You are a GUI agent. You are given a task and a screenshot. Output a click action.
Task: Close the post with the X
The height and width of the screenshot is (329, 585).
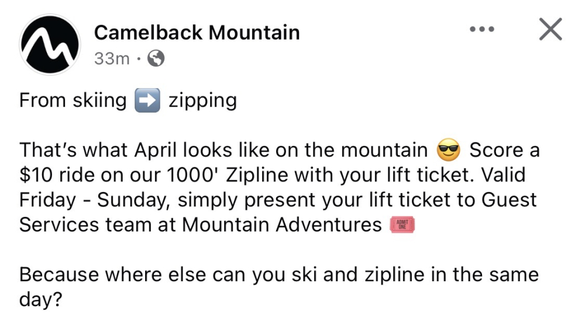point(550,29)
